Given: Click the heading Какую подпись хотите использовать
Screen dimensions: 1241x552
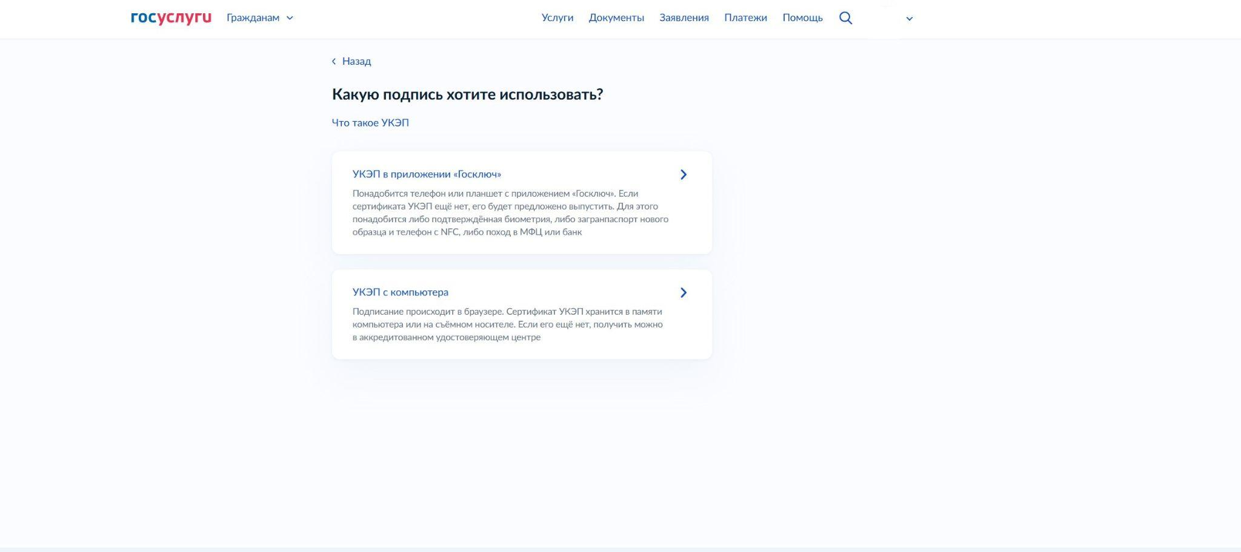Looking at the screenshot, I should pyautogui.click(x=467, y=94).
